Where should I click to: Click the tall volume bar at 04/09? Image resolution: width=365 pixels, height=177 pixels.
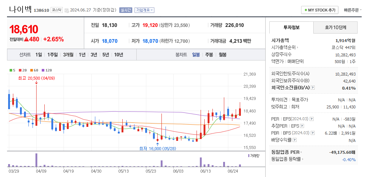(x=36, y=160)
